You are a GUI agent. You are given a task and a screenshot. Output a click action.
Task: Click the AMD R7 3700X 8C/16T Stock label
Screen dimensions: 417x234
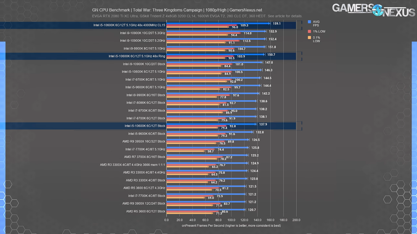point(145,157)
